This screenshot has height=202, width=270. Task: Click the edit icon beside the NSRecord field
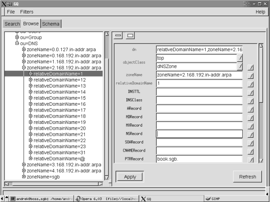click(251, 135)
